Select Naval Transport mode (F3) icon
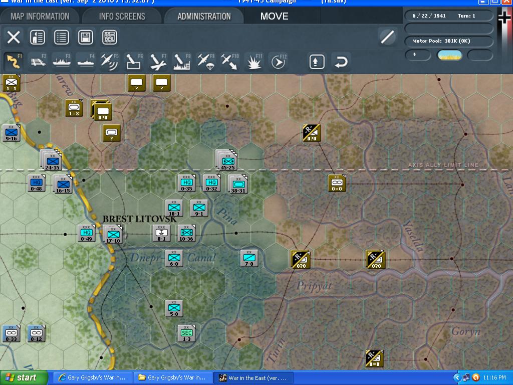This screenshot has height=385, width=513. coord(62,62)
